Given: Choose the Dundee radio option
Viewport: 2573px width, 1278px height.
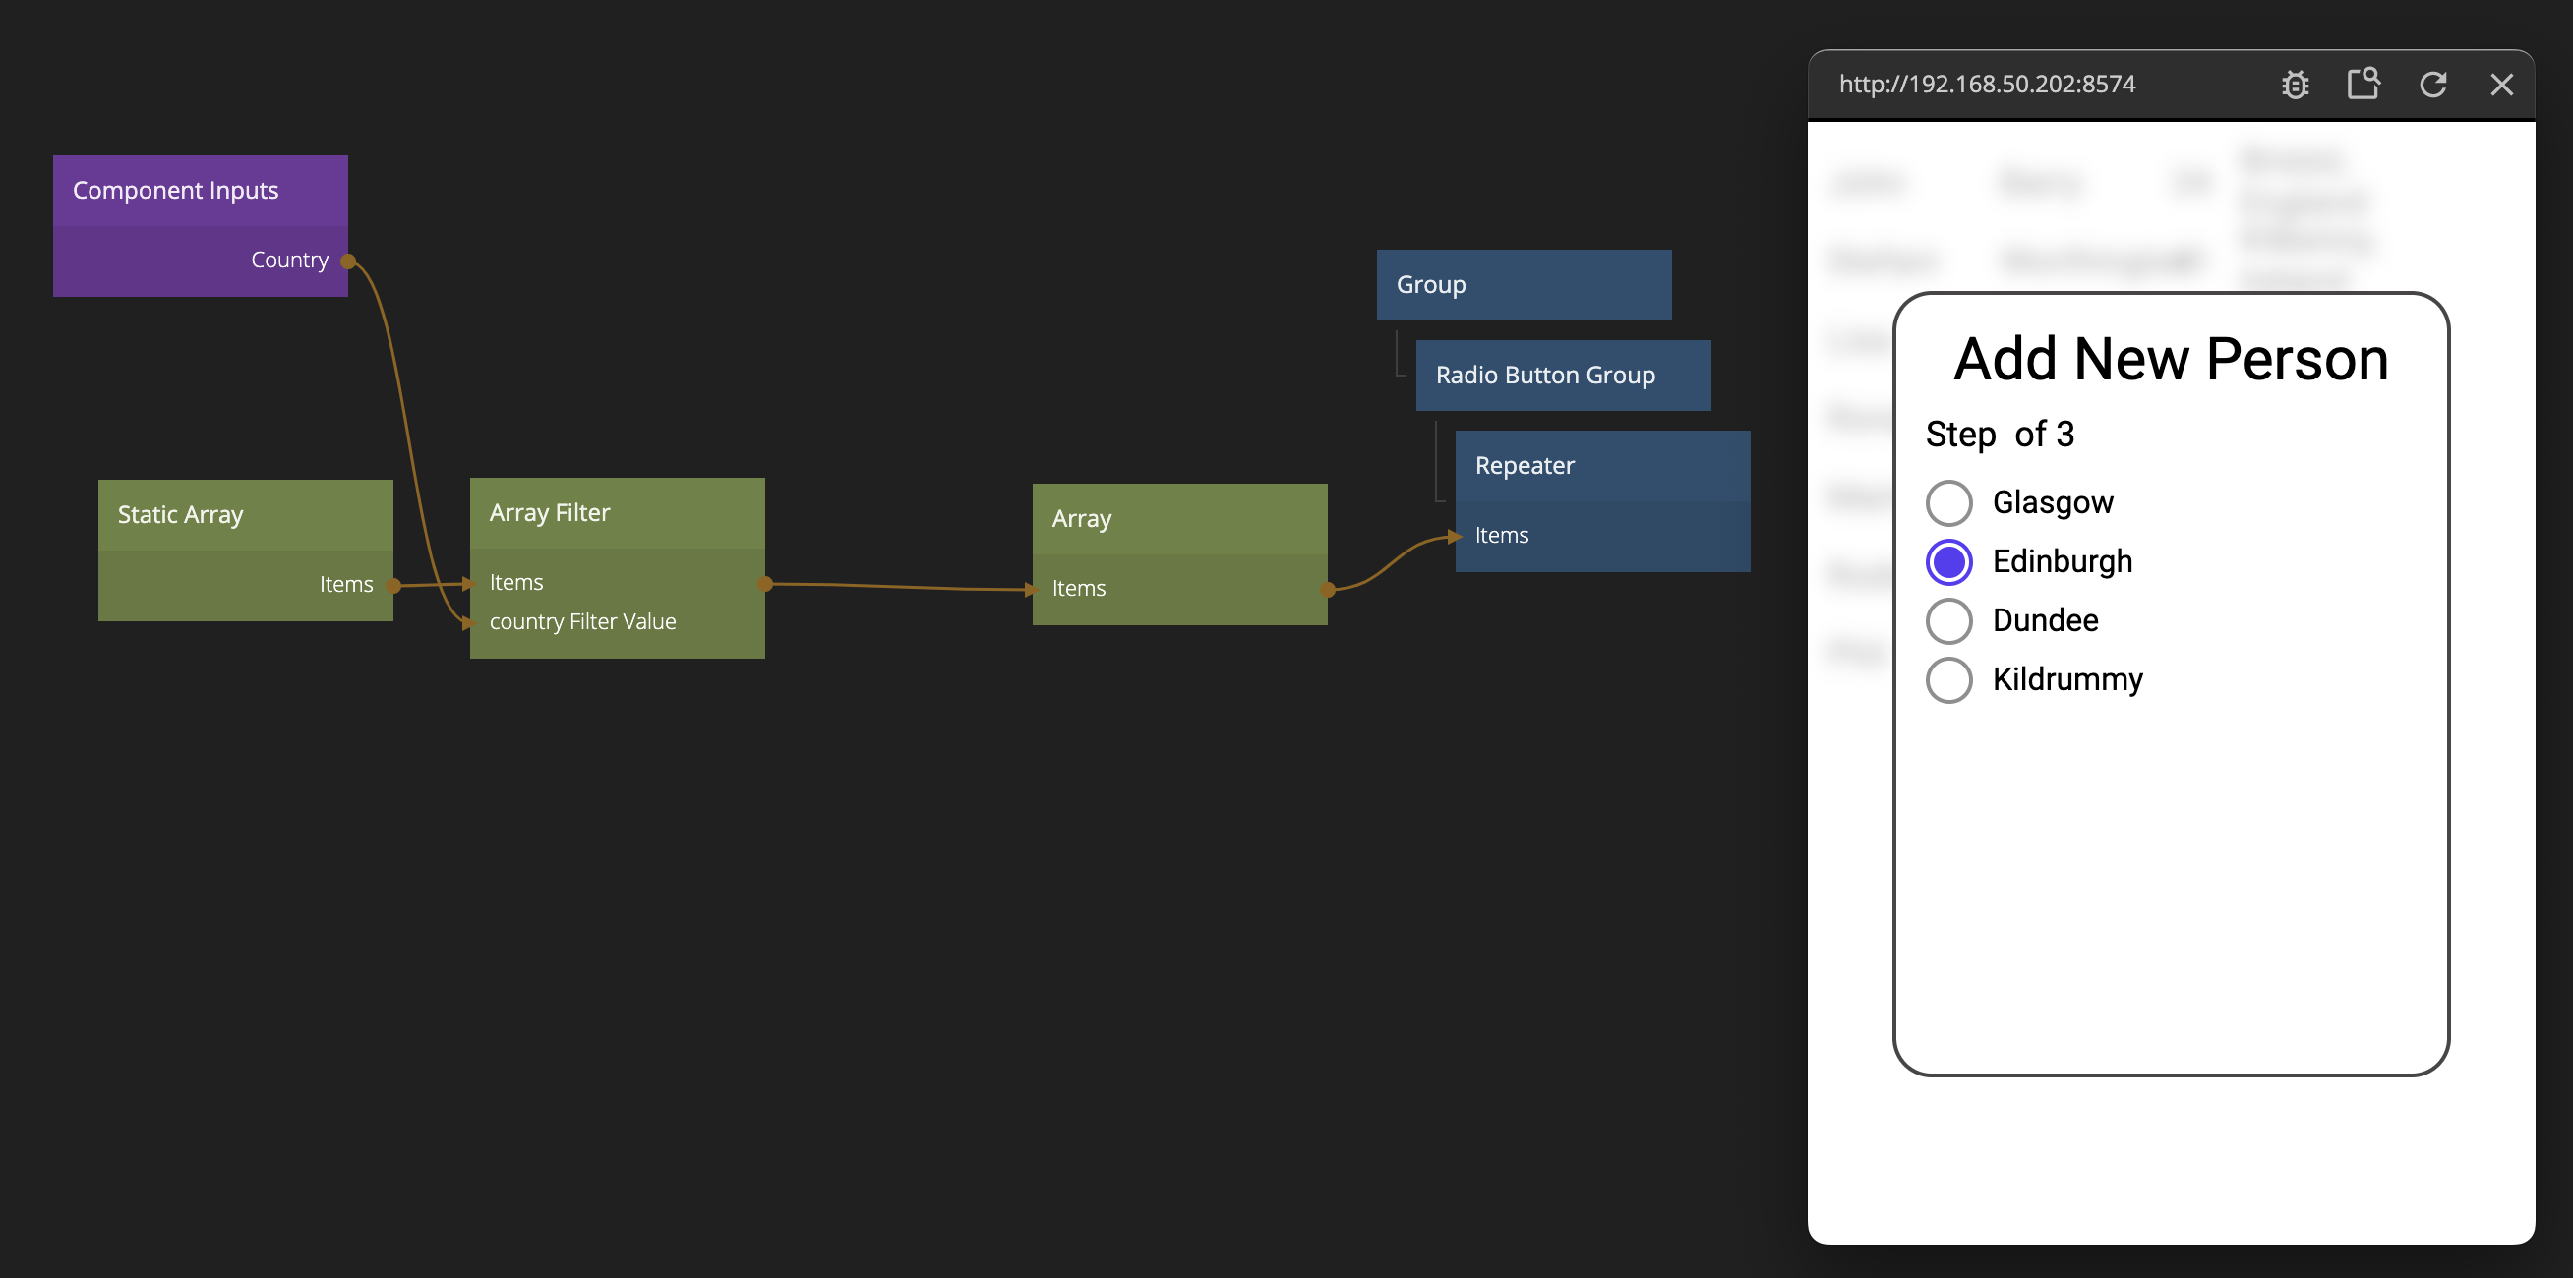Looking at the screenshot, I should point(1947,621).
